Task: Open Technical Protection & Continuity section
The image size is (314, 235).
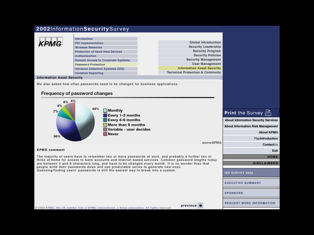Action: point(190,72)
